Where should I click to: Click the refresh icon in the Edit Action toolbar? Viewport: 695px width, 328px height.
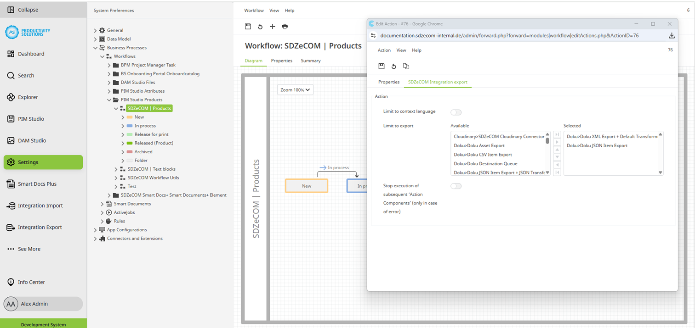(x=394, y=66)
